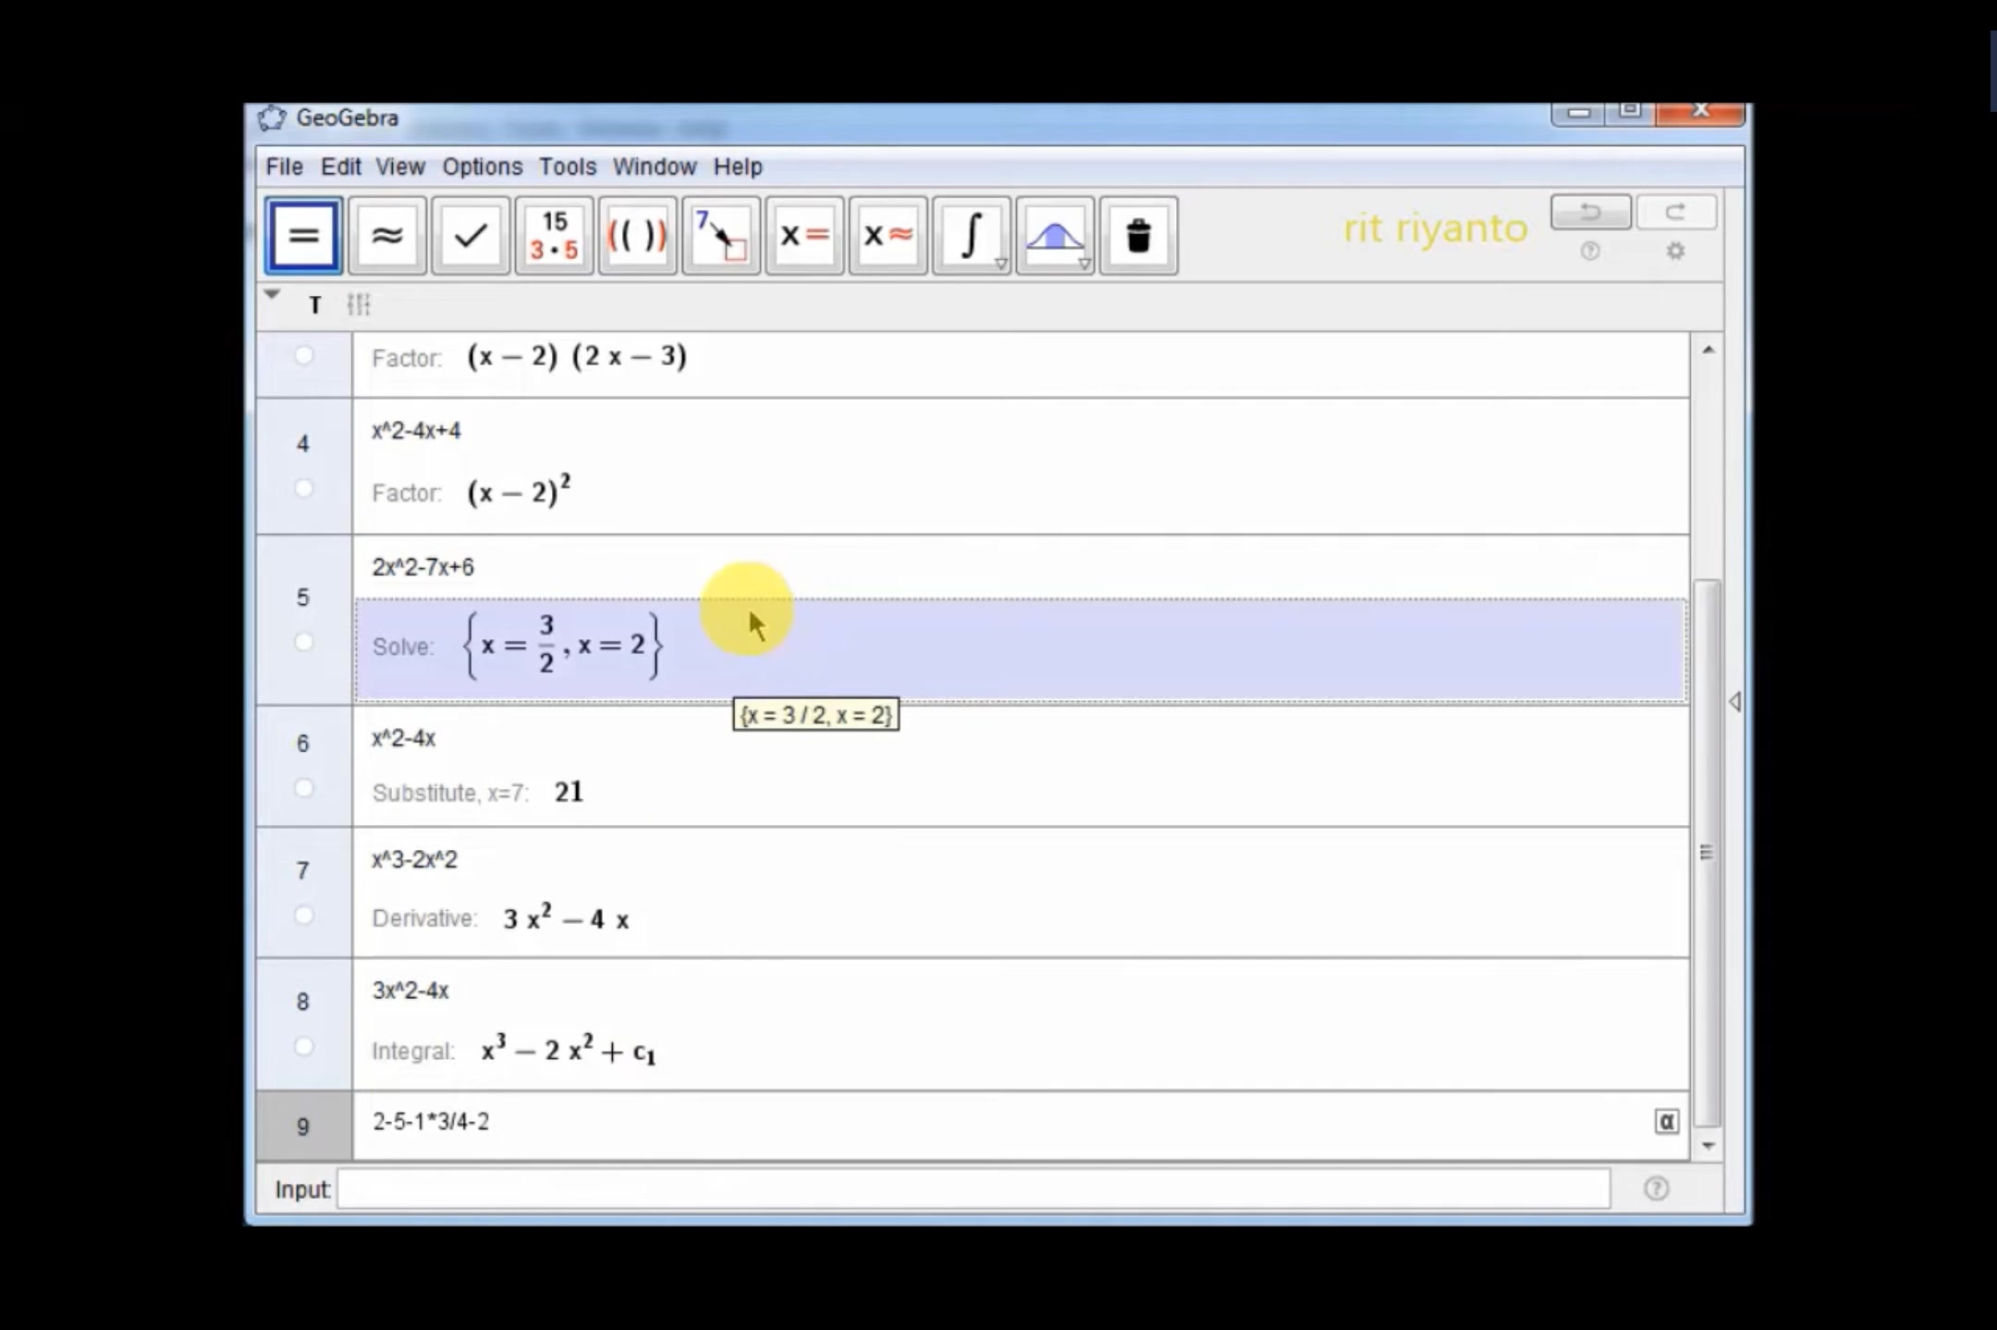Select the Evaluate (=) tool
Image resolution: width=1997 pixels, height=1330 pixels.
[x=303, y=236]
